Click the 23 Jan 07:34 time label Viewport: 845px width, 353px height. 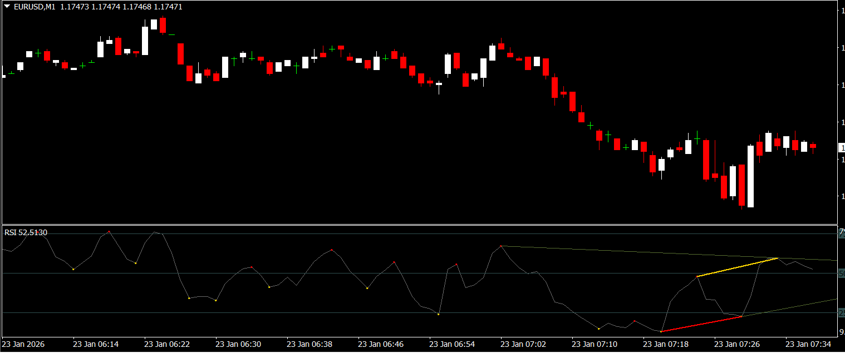point(808,345)
